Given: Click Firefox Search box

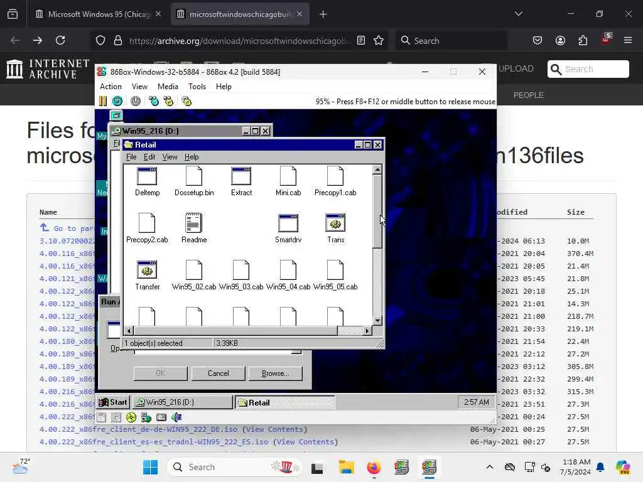Looking at the screenshot, I should (451, 41).
